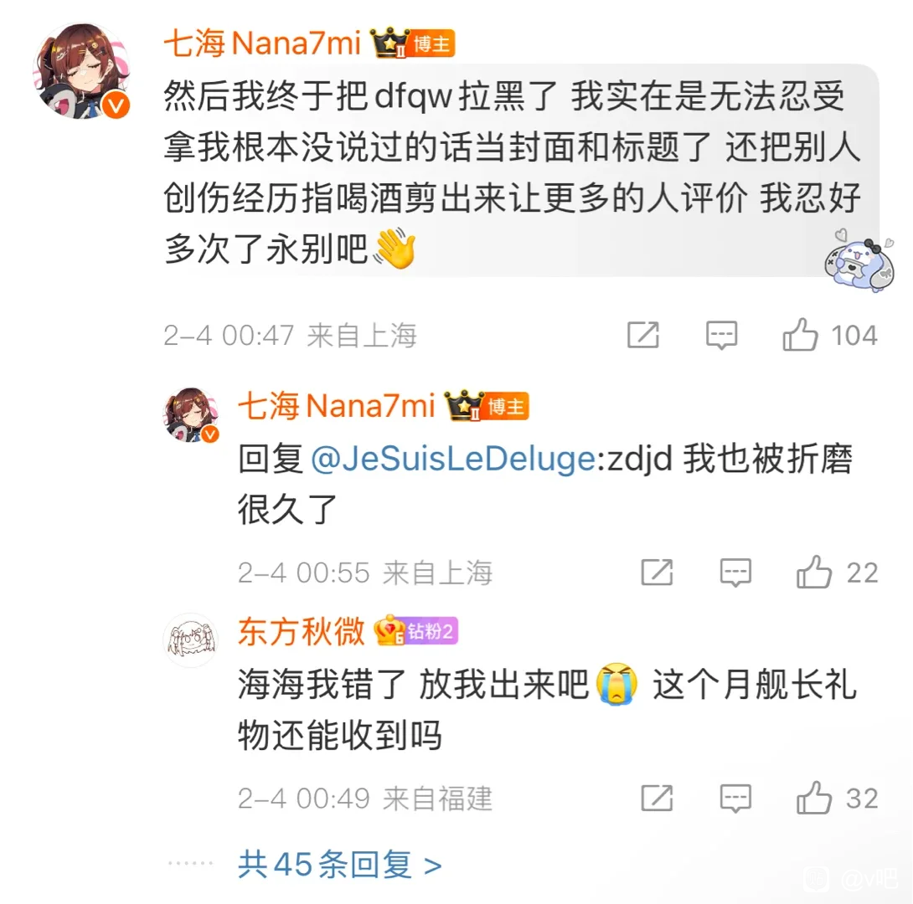Open 东方秋微 username link

[x=301, y=632]
